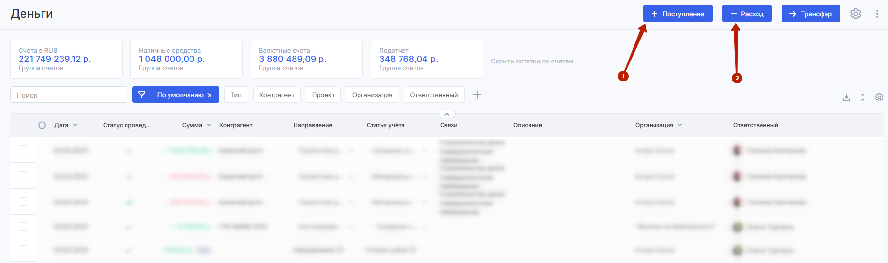
Task: Tick the select-all checkbox in the table header
Action: click(x=23, y=125)
